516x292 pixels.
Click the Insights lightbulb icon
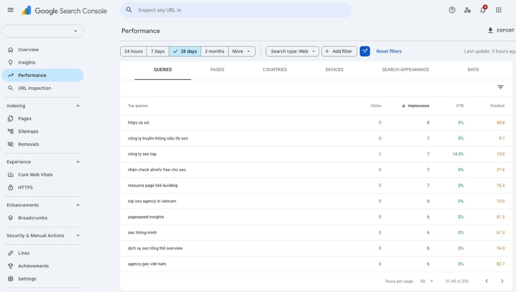point(11,63)
